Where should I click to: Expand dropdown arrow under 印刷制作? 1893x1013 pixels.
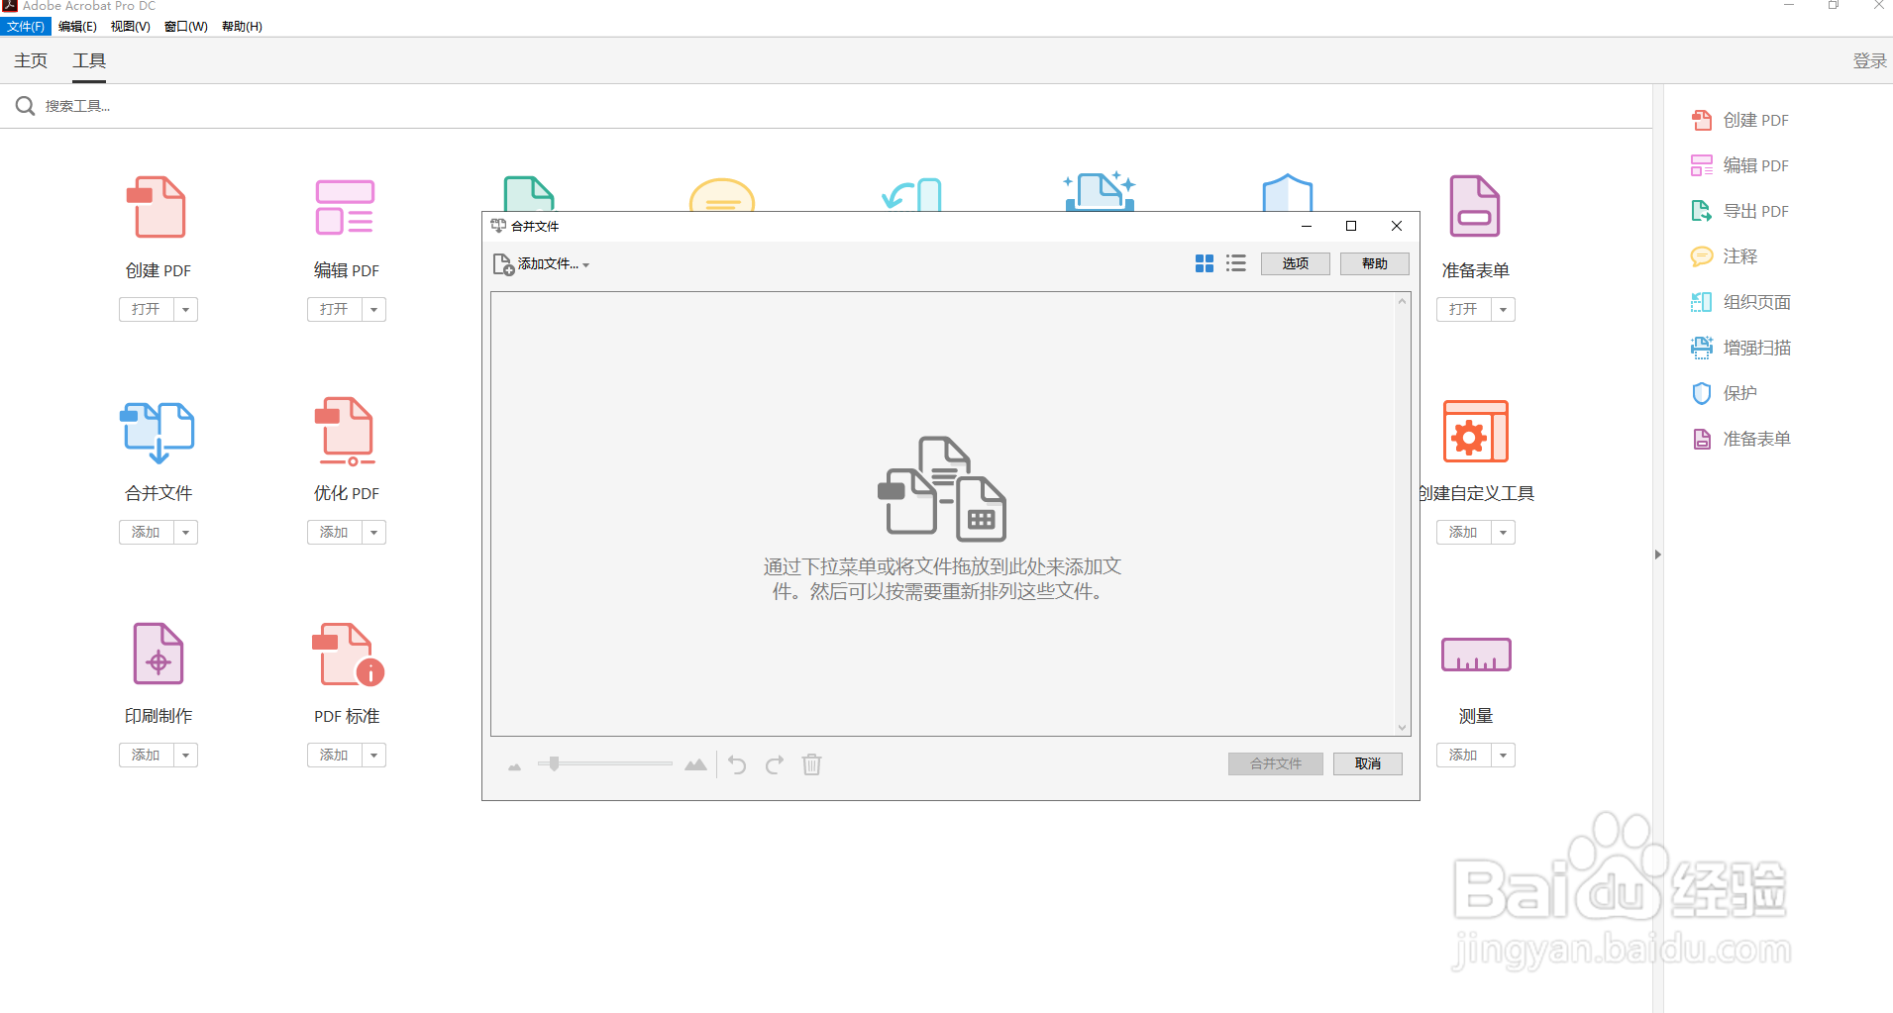tap(185, 756)
